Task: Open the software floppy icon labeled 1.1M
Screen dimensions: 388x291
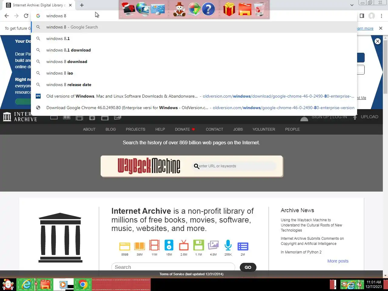Action: pyautogui.click(x=199, y=245)
